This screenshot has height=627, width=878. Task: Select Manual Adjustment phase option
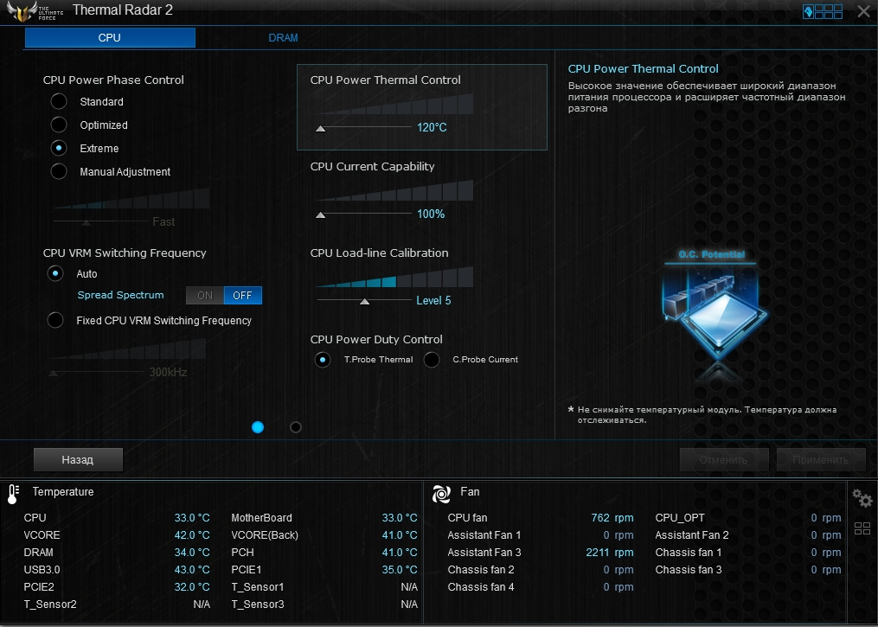coord(58,171)
